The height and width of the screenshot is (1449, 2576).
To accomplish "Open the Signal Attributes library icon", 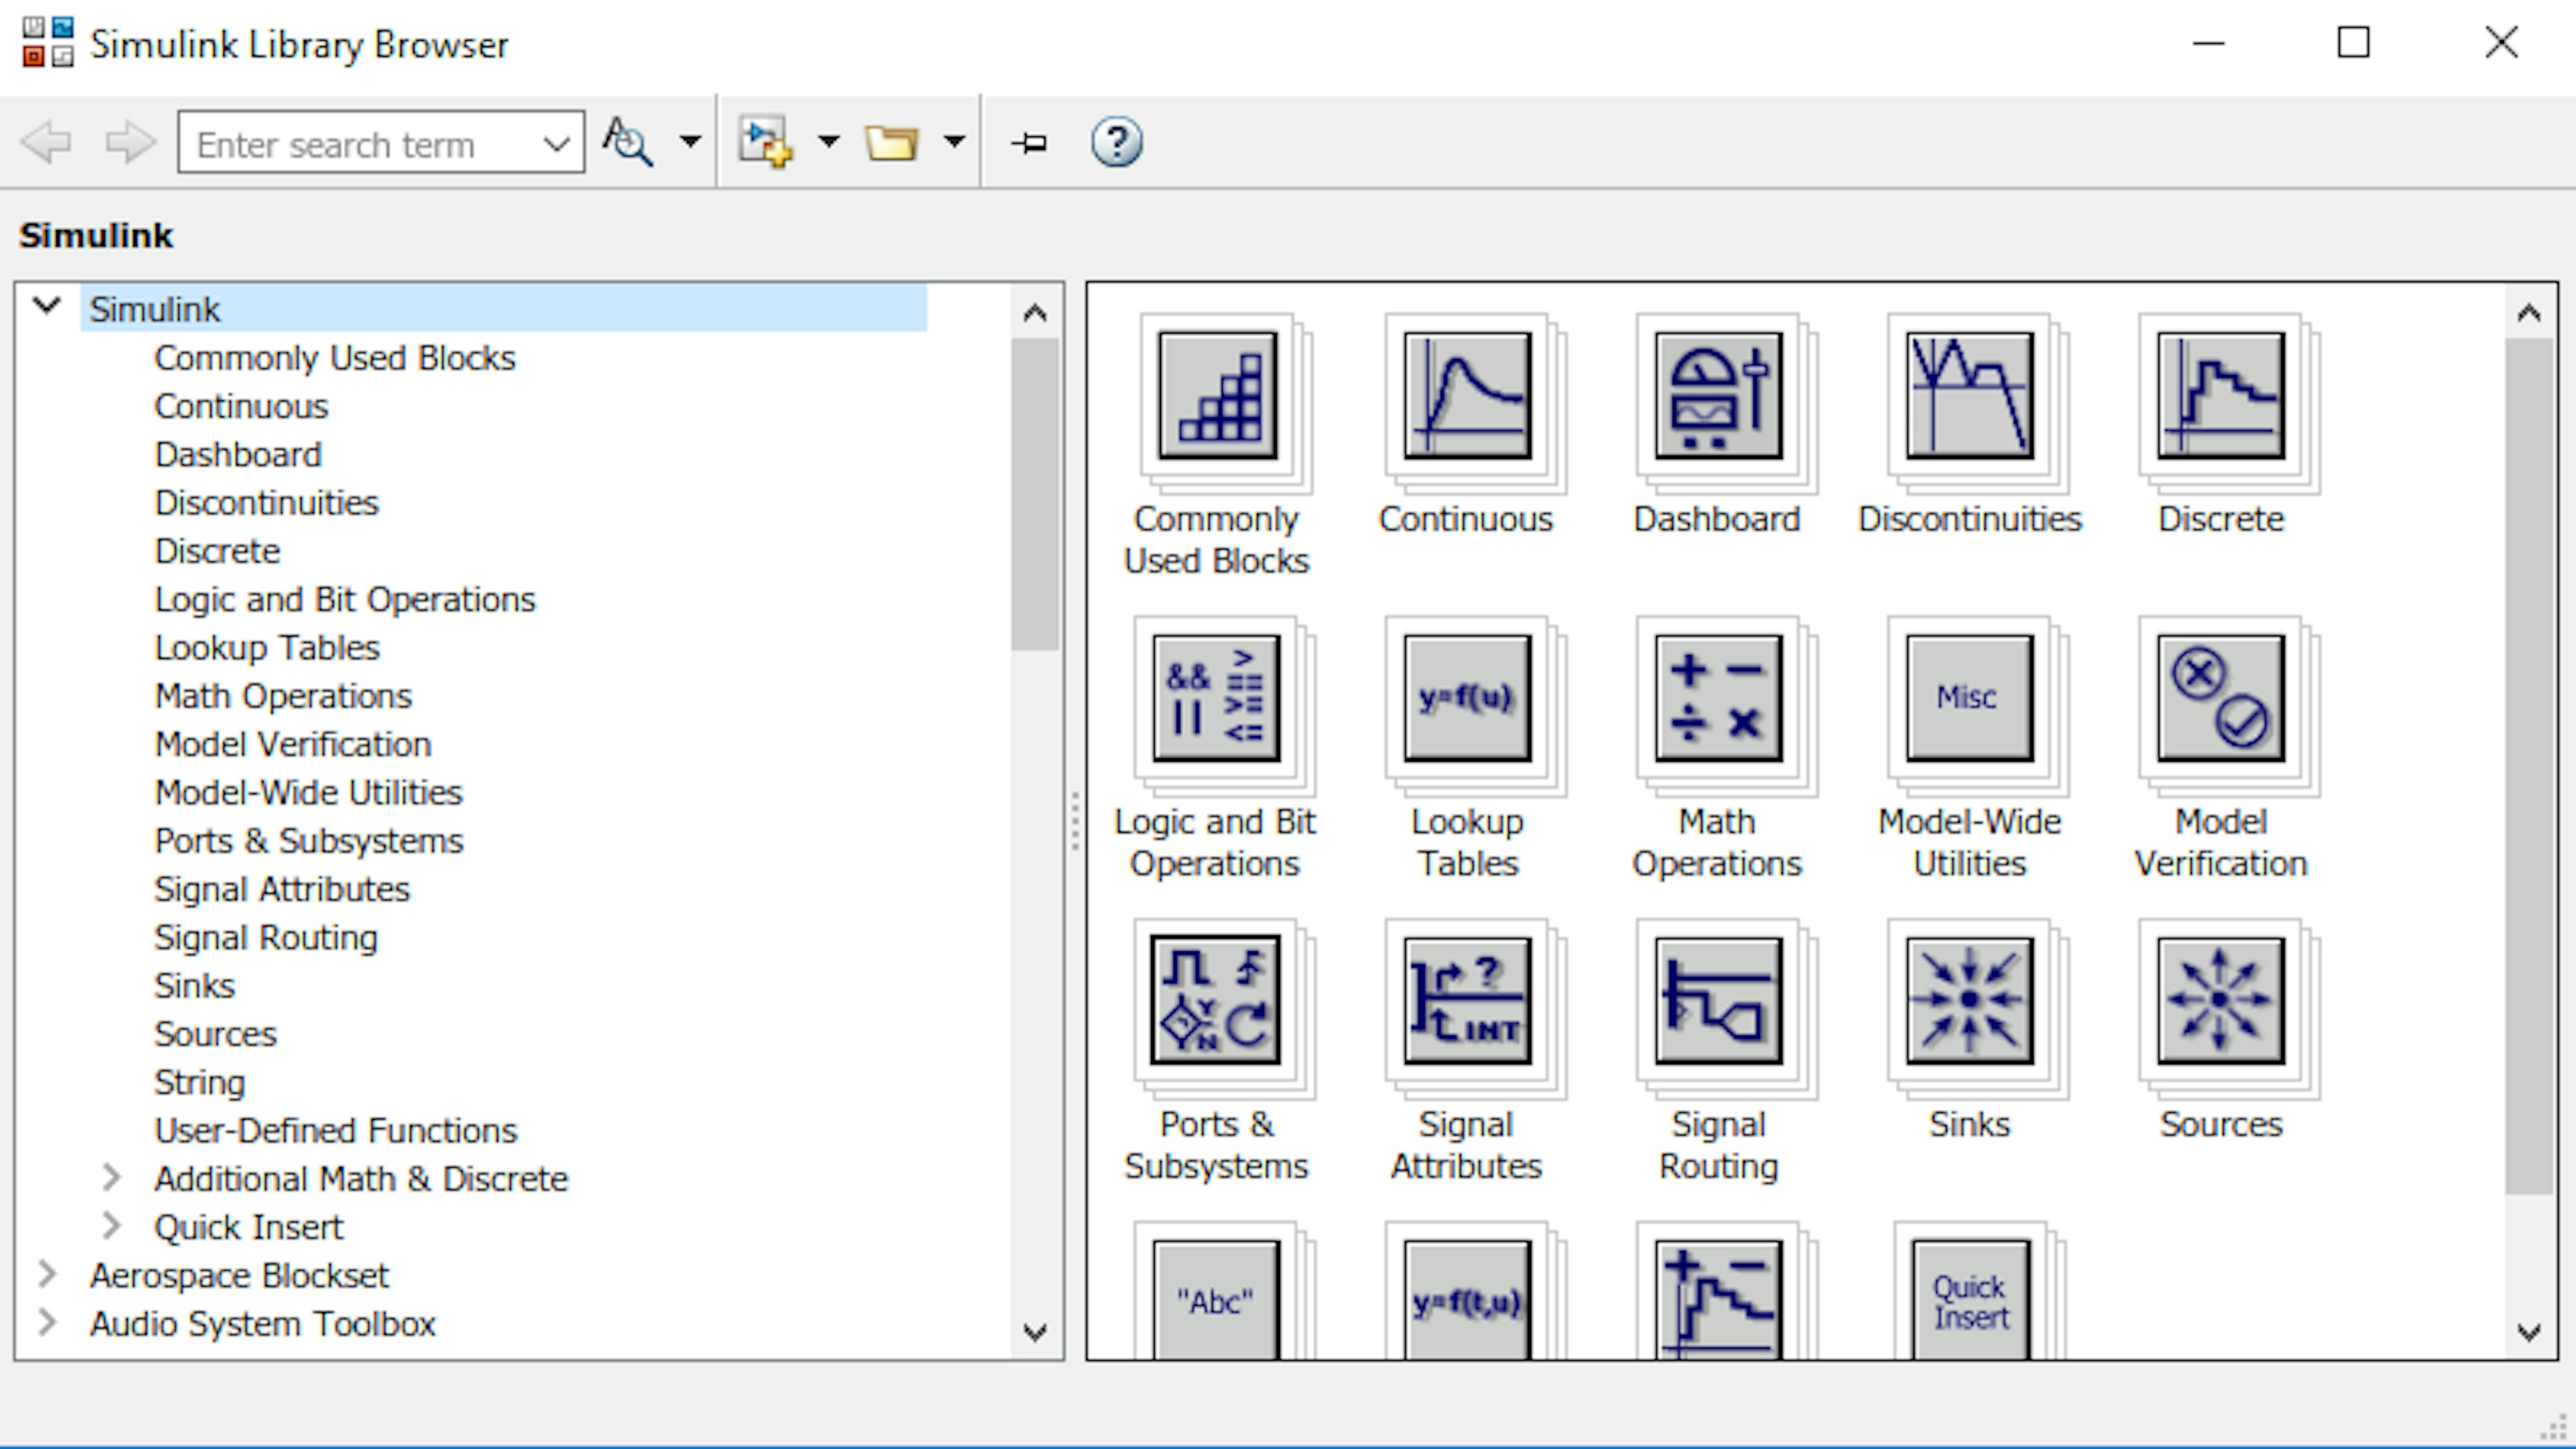I will point(1467,1000).
